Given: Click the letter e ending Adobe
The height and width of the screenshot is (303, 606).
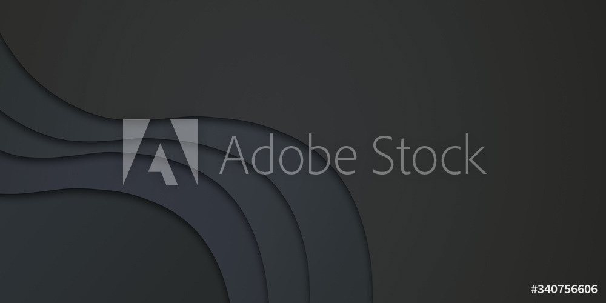Looking at the screenshot, I should click(344, 161).
